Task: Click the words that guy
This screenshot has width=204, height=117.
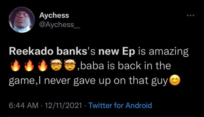Action: pos(148,81)
